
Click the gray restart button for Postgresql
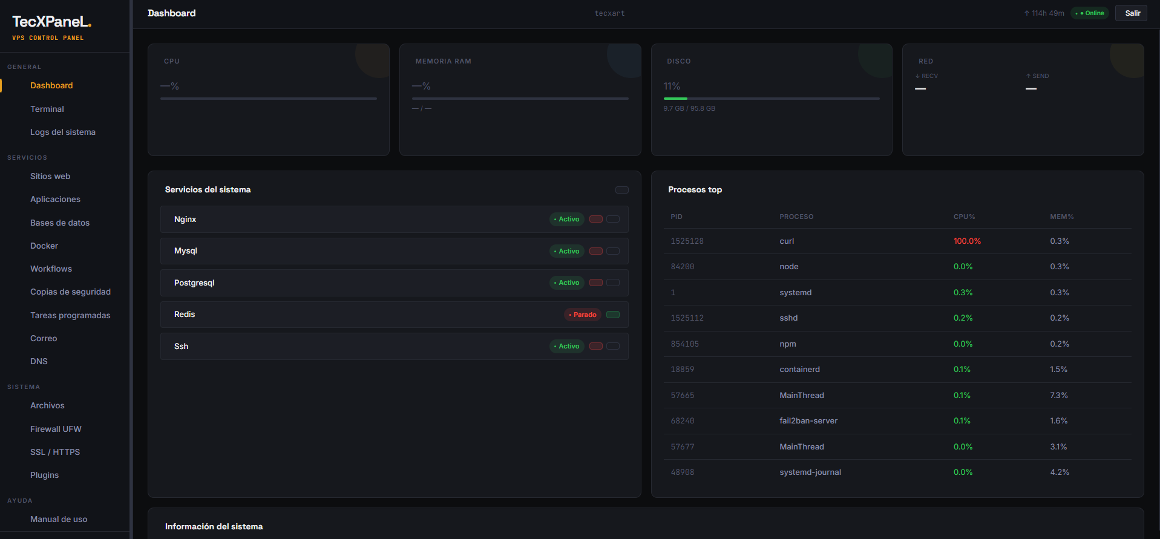click(613, 283)
